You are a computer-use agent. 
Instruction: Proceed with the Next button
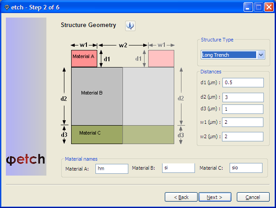point(215,197)
